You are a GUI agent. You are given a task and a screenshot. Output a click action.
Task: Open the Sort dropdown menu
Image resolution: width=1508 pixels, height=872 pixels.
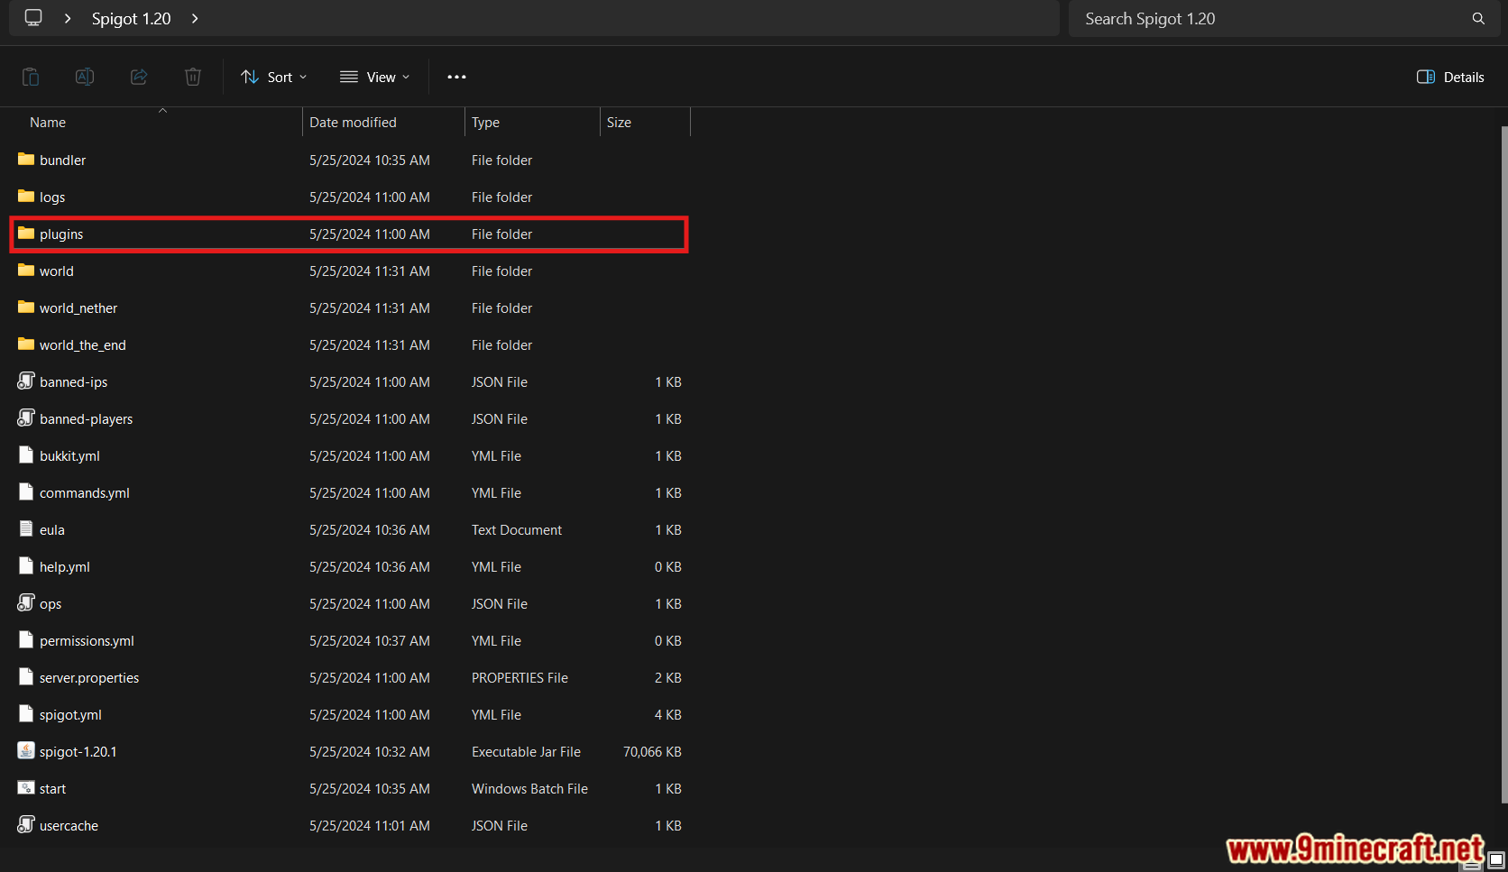274,77
